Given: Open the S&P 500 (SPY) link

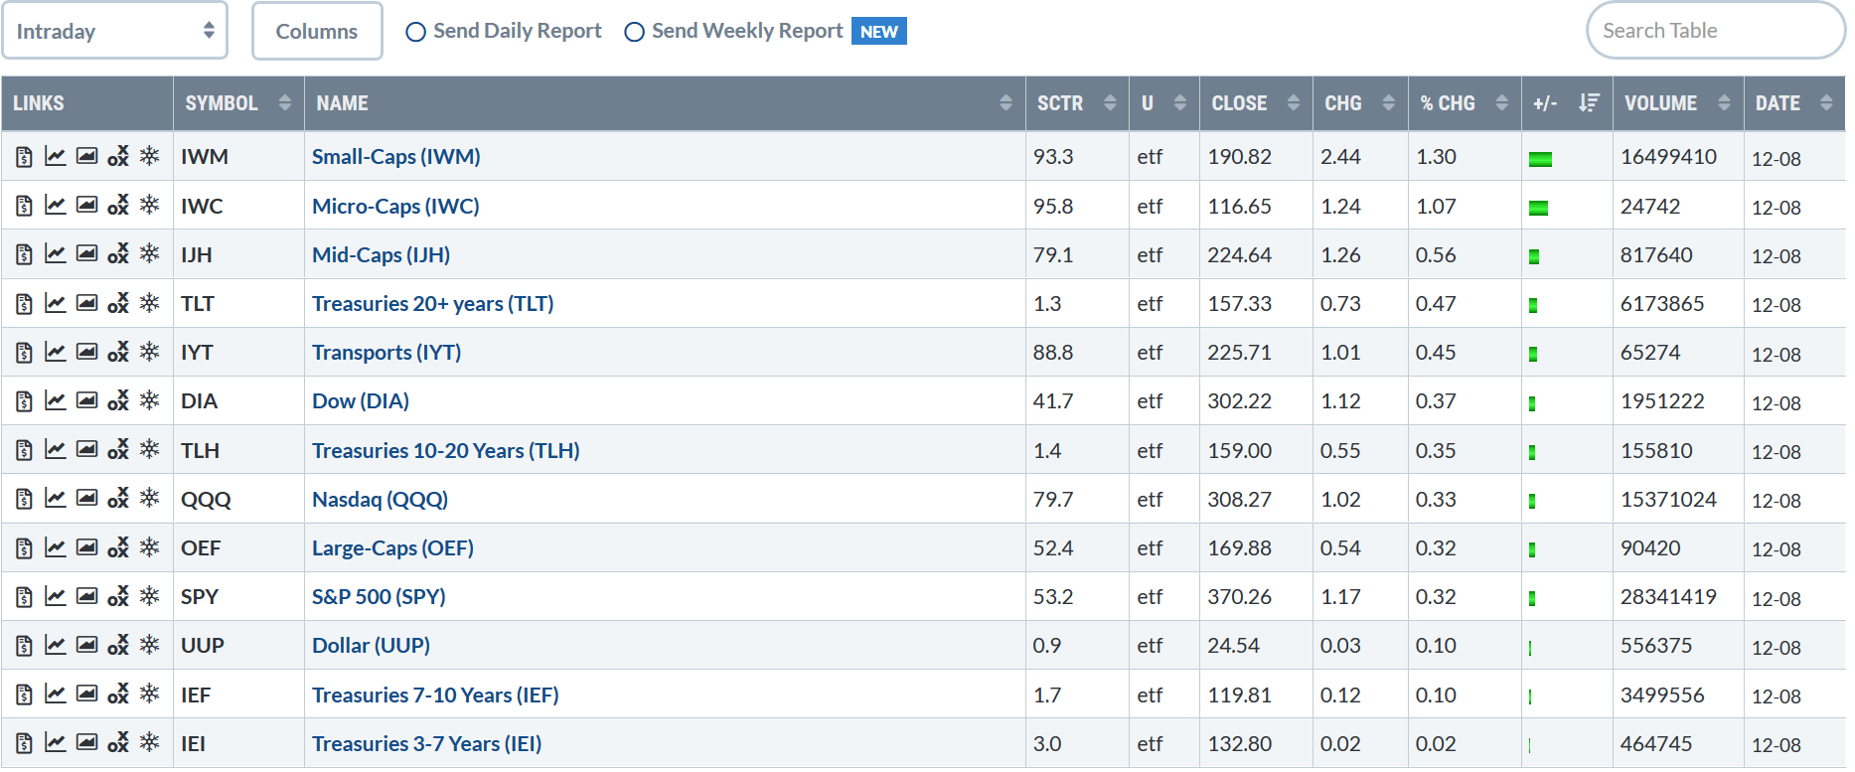Looking at the screenshot, I should click(379, 597).
